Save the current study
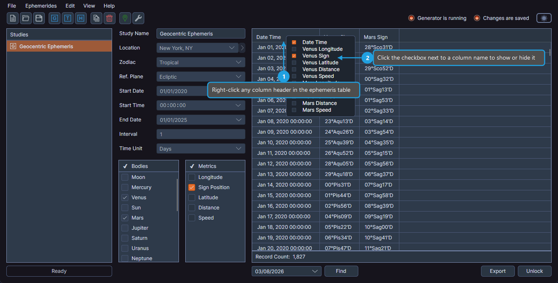 tap(39, 18)
